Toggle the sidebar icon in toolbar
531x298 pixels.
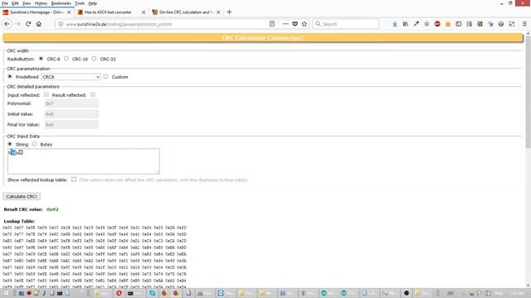pyautogui.click(x=459, y=24)
